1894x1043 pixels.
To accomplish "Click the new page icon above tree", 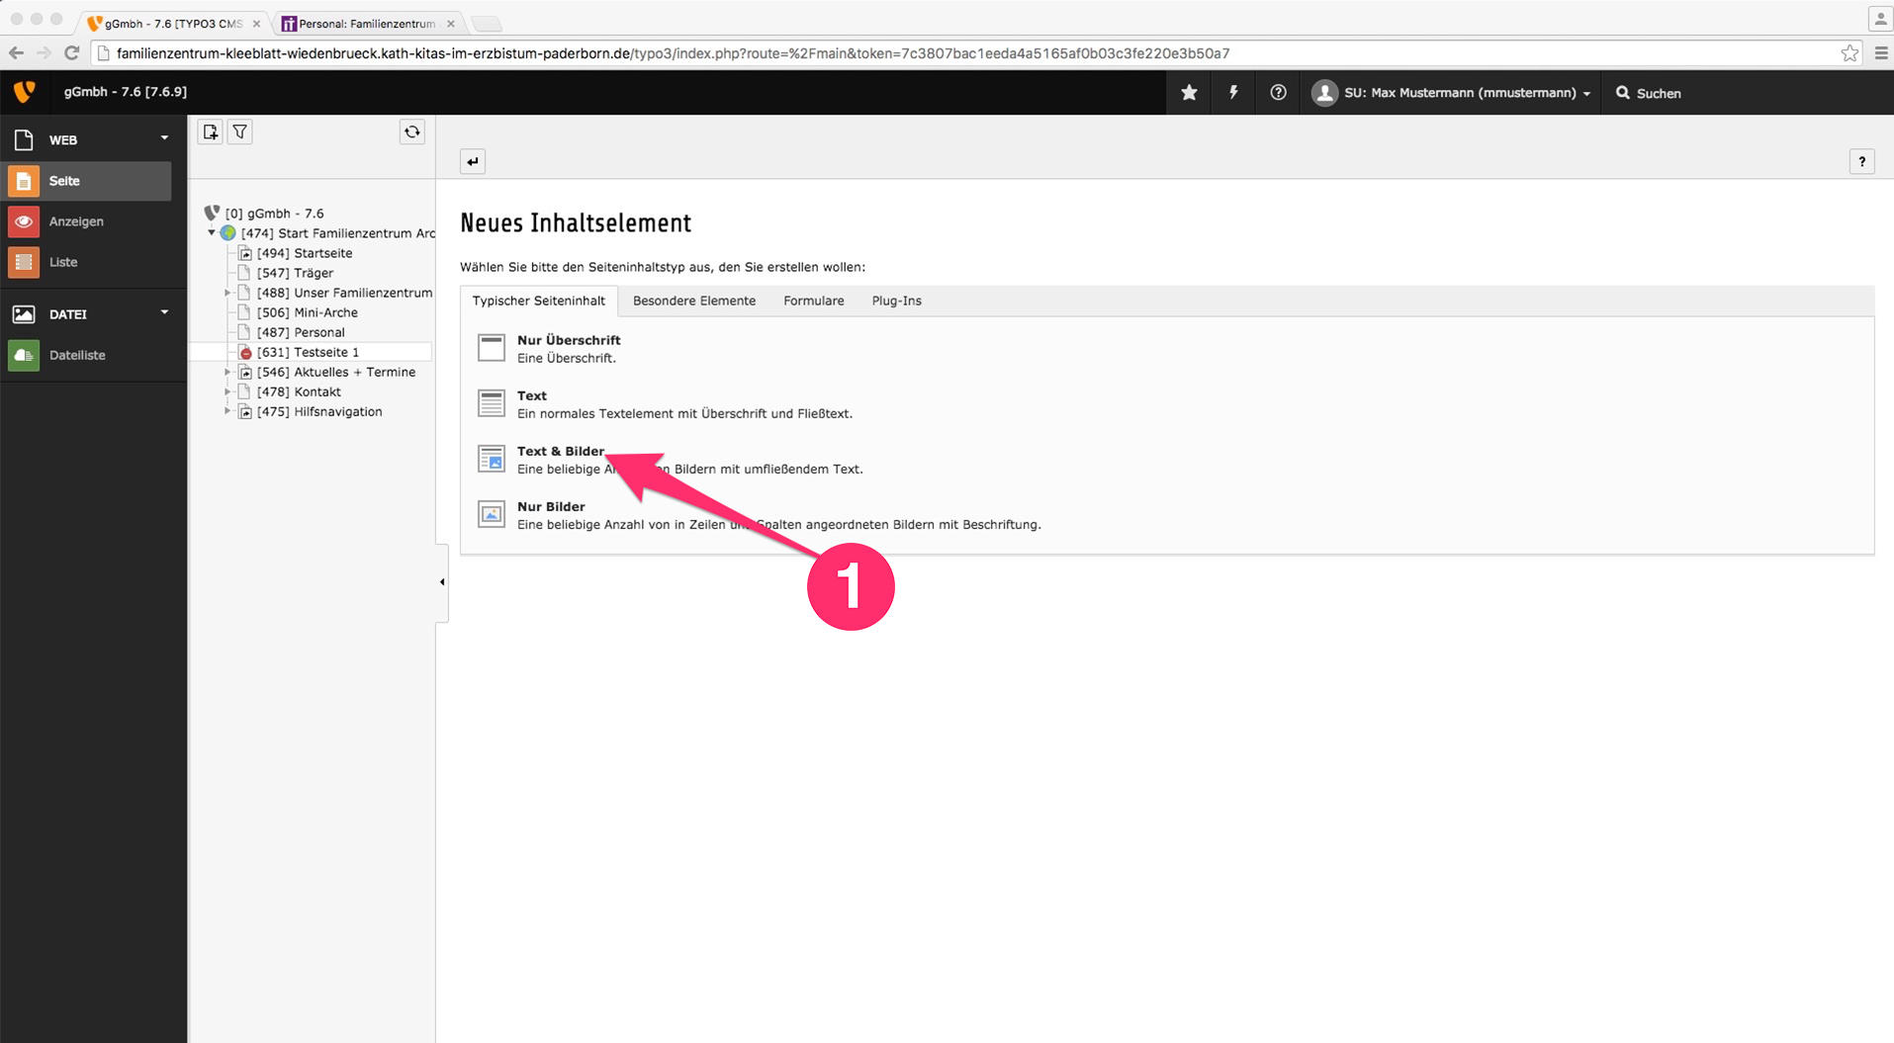I will (211, 132).
